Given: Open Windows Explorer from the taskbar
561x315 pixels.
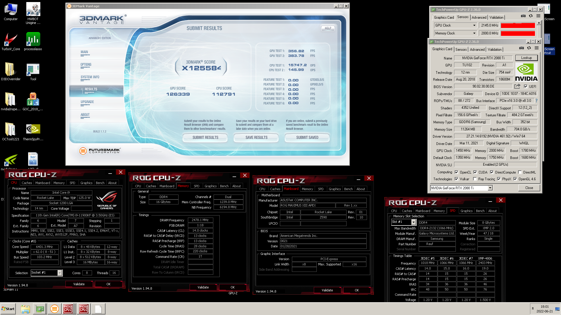Looking at the screenshot, I should [x=25, y=309].
